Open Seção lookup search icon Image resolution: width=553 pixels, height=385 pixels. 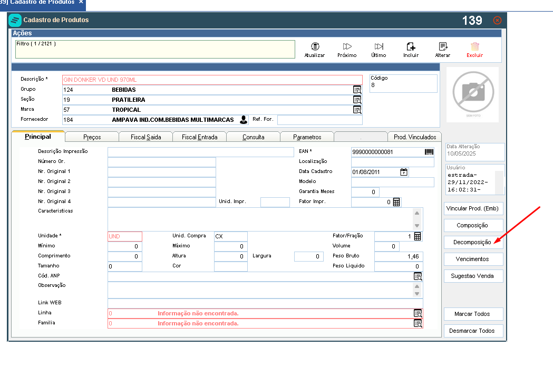point(357,100)
